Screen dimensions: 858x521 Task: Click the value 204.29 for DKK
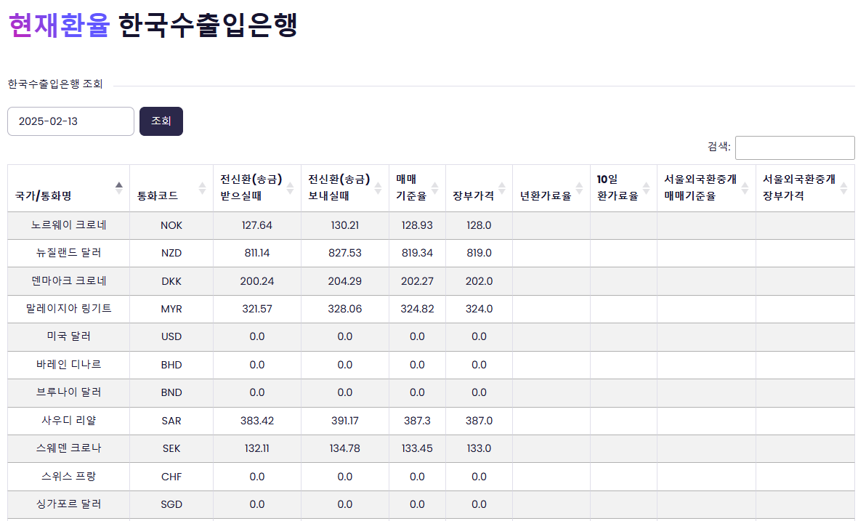coord(345,281)
